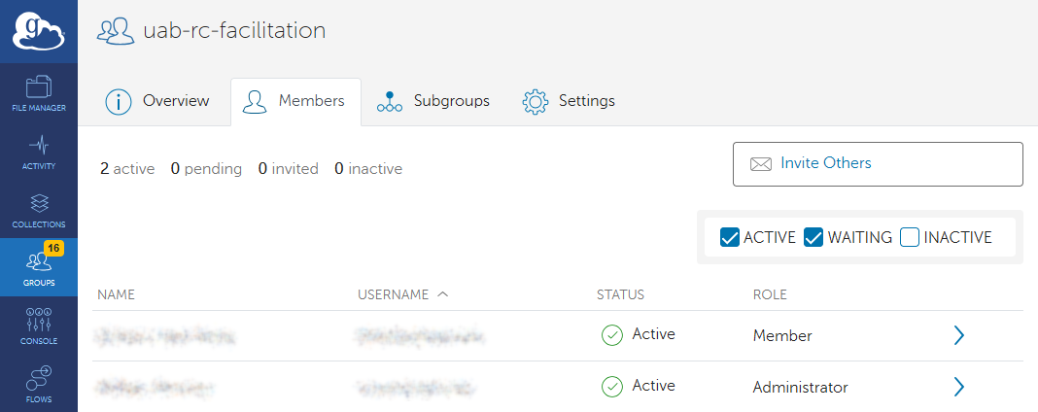
Task: Uncheck the ACTIVE filter checkbox
Action: click(730, 237)
